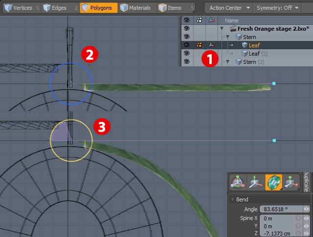Toggle the Spine Y keyframe circle
The width and height of the screenshot is (313, 237).
coord(298,226)
